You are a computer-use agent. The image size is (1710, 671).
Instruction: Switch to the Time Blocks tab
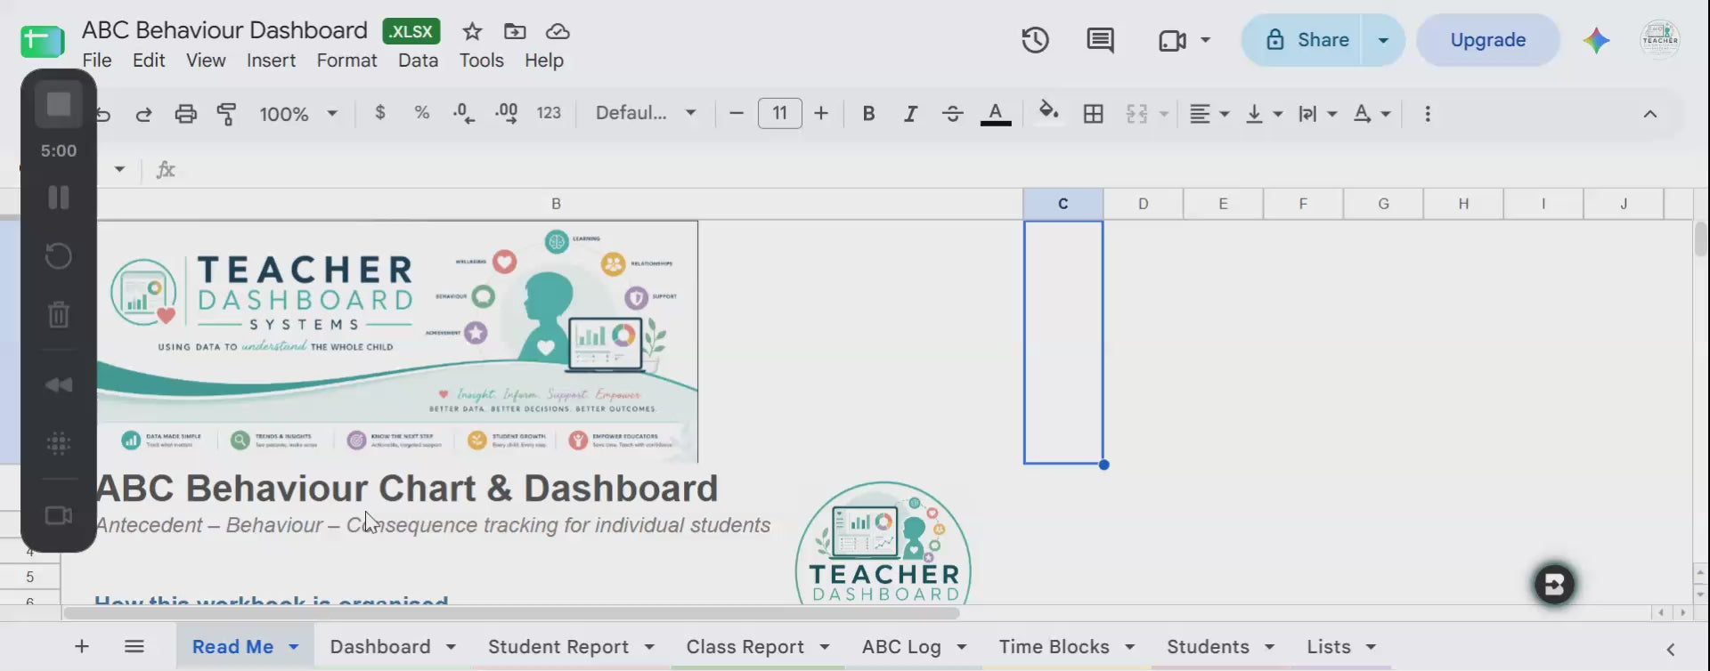click(x=1054, y=647)
